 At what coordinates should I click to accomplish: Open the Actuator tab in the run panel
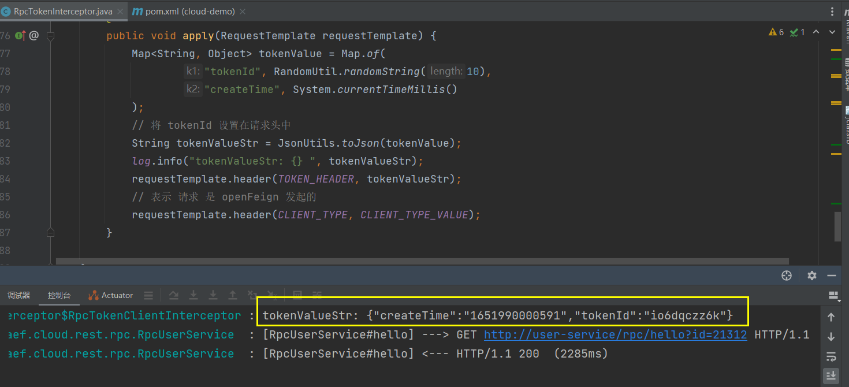point(110,295)
